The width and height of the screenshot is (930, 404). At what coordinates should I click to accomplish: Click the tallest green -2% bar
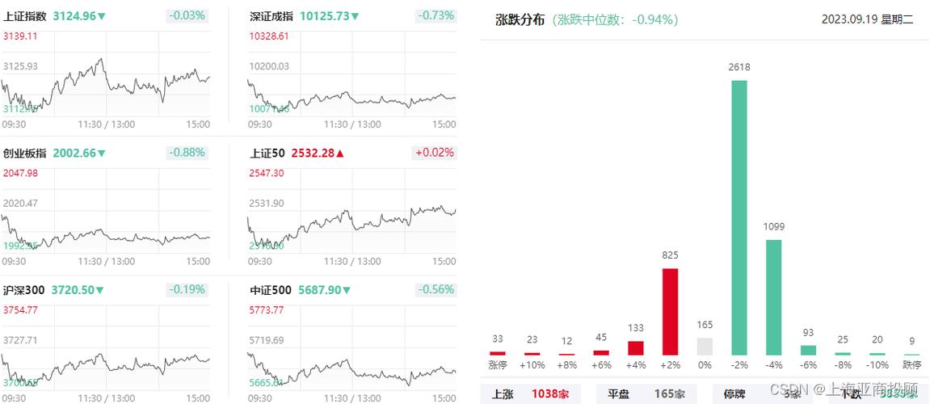coord(739,217)
